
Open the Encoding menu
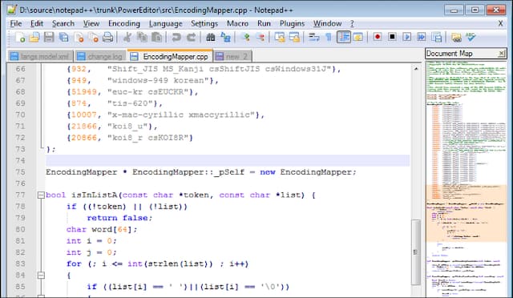pyautogui.click(x=124, y=23)
